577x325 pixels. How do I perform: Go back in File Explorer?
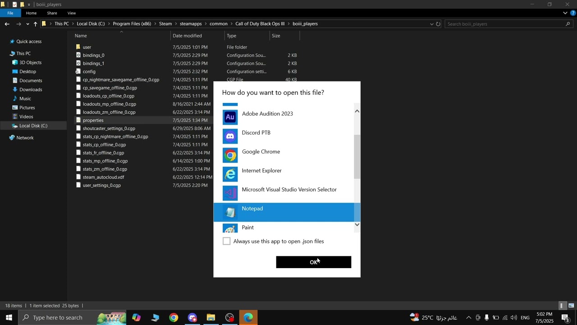pos(7,24)
